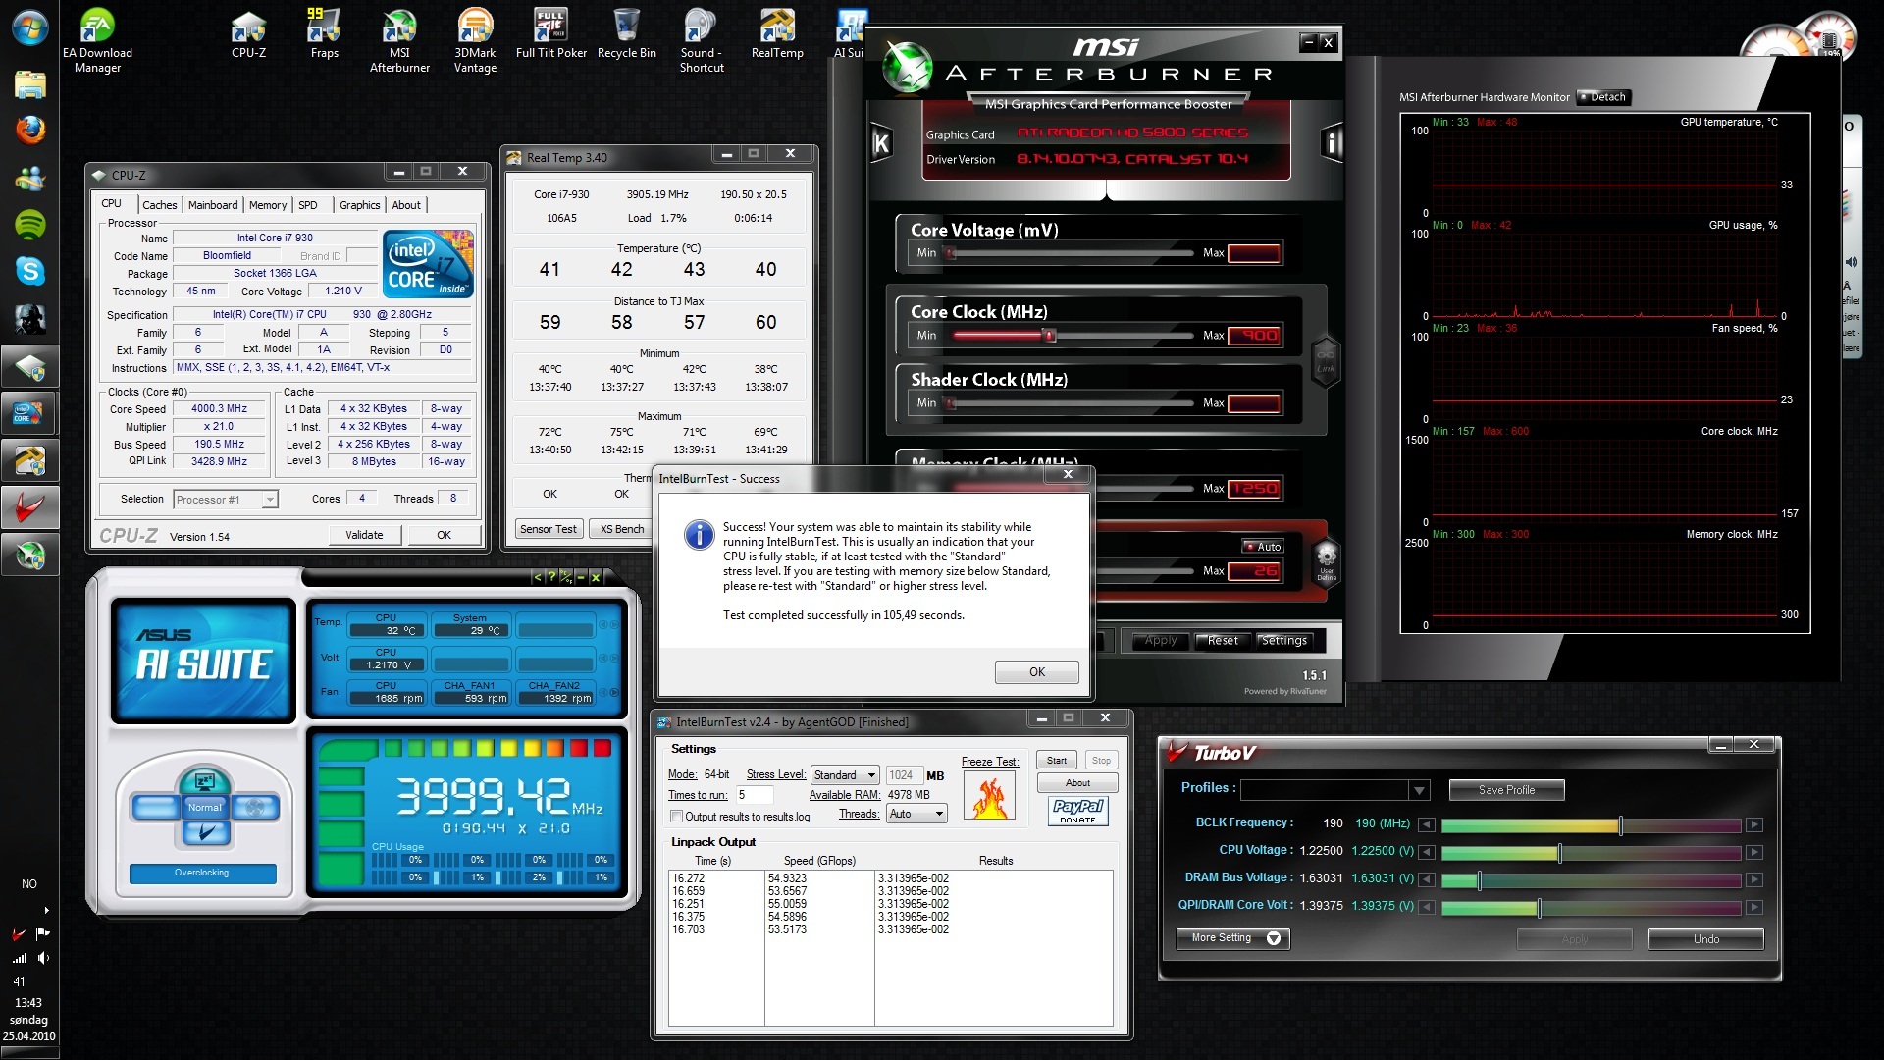Click OK in the IntelBurnTest Success dialog
Image resolution: width=1884 pixels, height=1061 pixels.
click(x=1036, y=672)
